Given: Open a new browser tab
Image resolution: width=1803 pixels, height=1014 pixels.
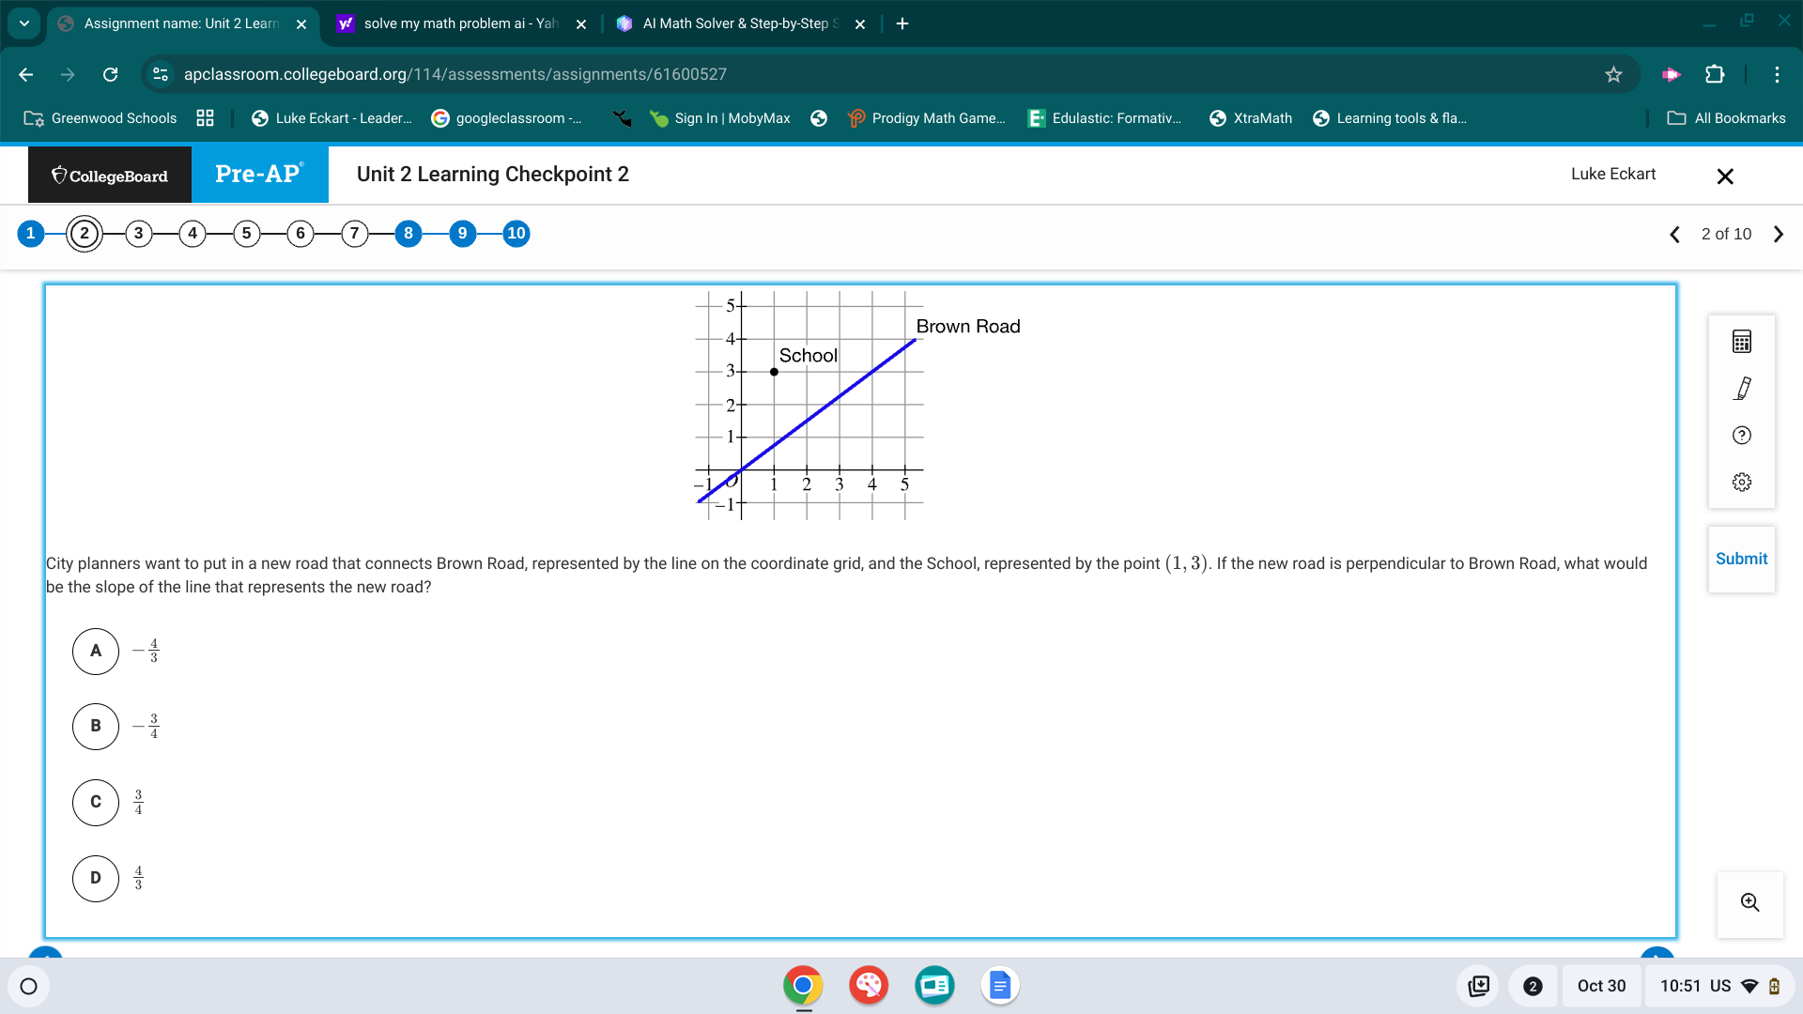Looking at the screenshot, I should pyautogui.click(x=902, y=23).
